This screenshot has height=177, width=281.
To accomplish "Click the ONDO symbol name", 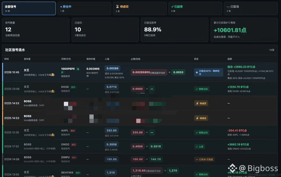I will click(65, 145).
